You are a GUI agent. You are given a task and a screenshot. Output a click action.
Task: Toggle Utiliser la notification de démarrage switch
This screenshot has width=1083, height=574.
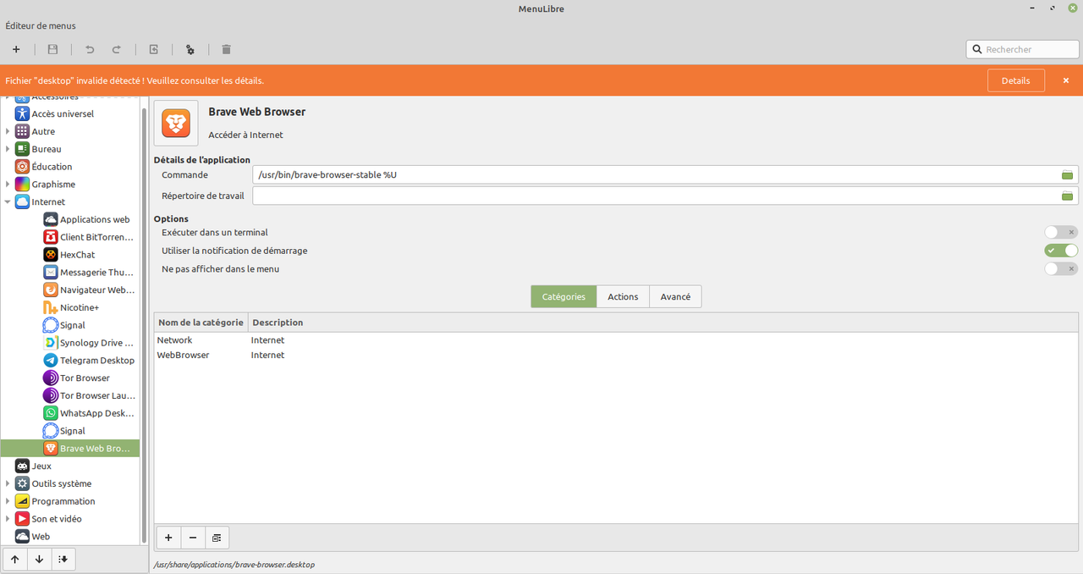click(1061, 251)
